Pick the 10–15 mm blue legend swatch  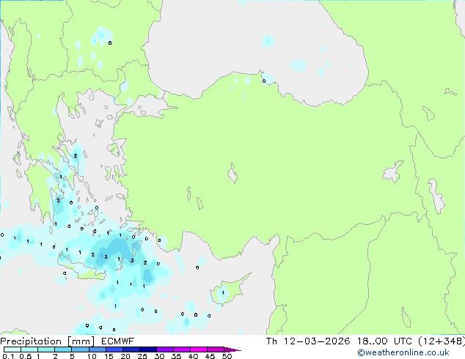[97, 349]
